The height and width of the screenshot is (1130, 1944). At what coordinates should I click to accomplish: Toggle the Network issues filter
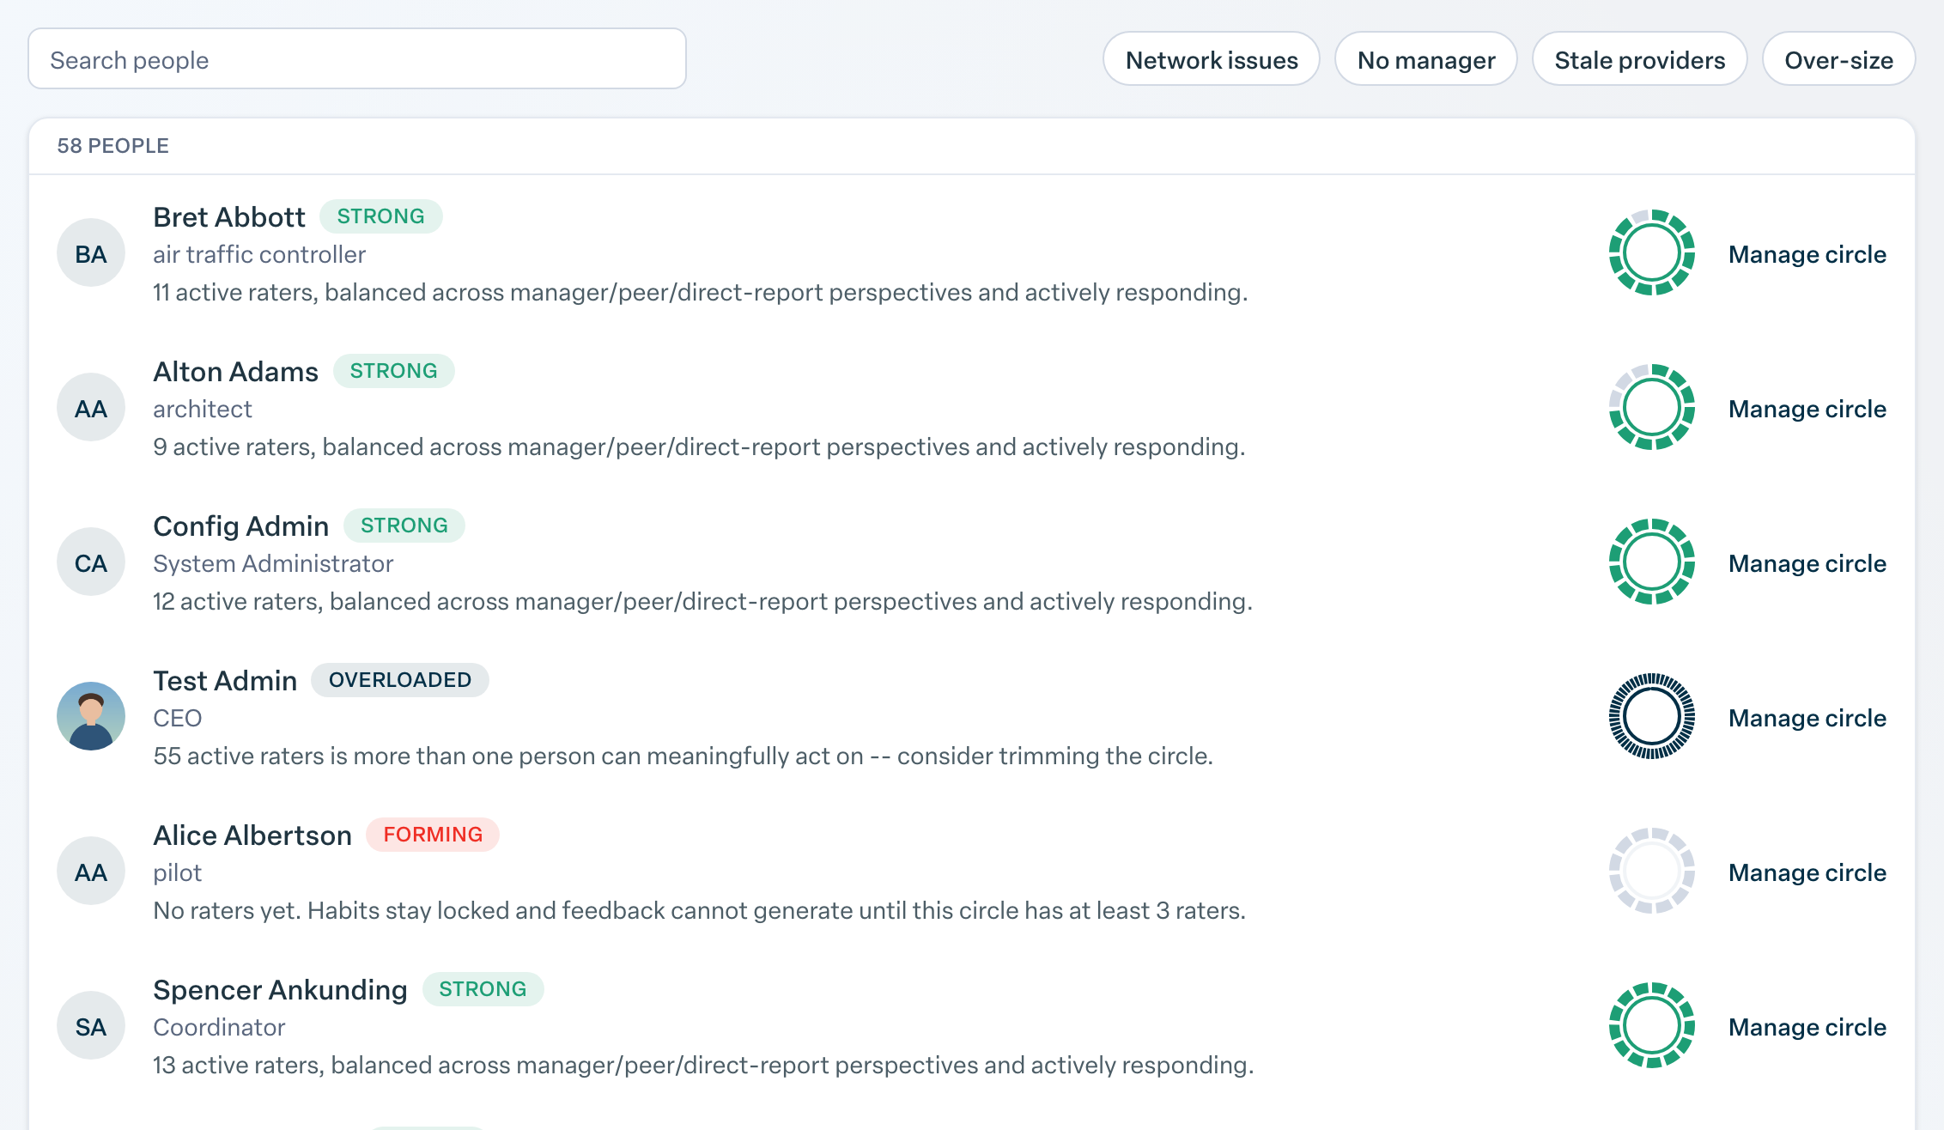tap(1212, 59)
